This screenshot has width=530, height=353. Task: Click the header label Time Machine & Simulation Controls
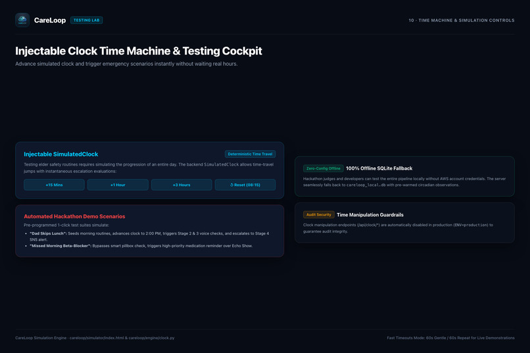[462, 20]
